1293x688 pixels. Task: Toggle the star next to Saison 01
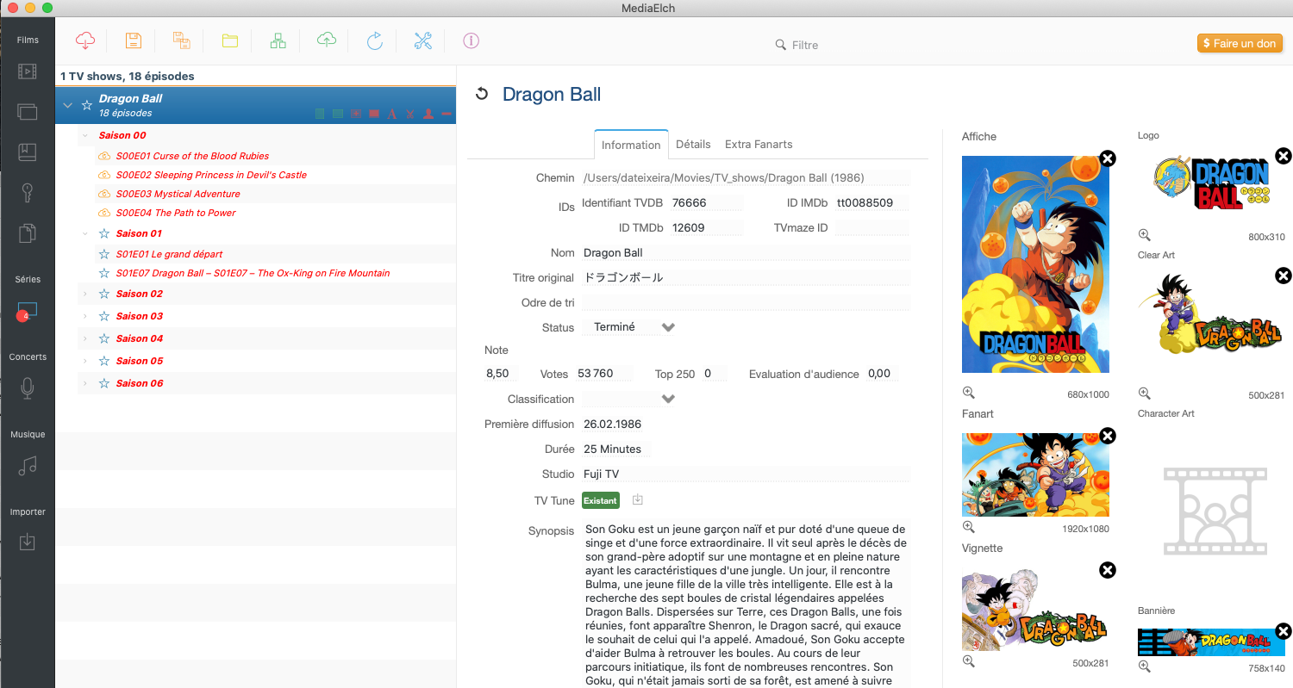pos(104,233)
